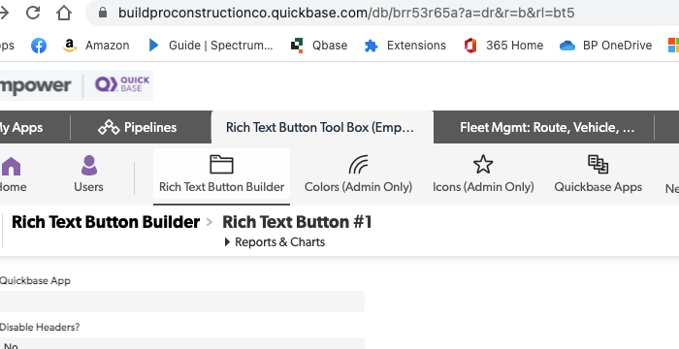Click the browser reload icon
The width and height of the screenshot is (679, 349).
[x=33, y=13]
